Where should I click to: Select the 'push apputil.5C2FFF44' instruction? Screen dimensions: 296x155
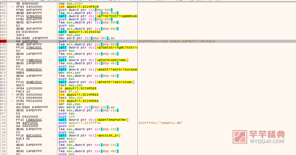(x=79, y=123)
